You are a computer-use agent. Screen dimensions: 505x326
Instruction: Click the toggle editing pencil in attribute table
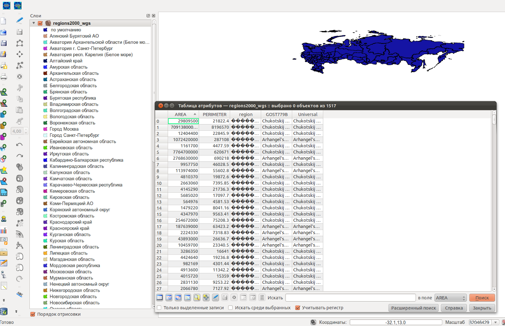point(215,297)
